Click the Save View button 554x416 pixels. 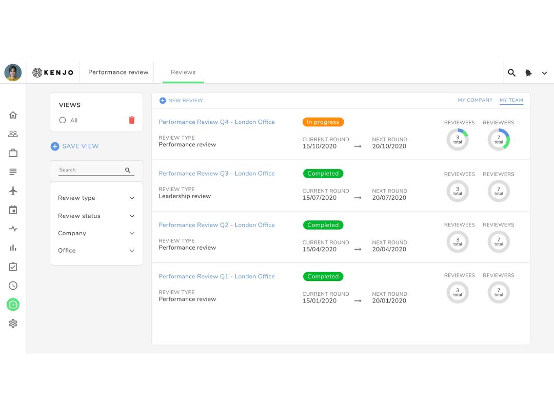pos(74,146)
